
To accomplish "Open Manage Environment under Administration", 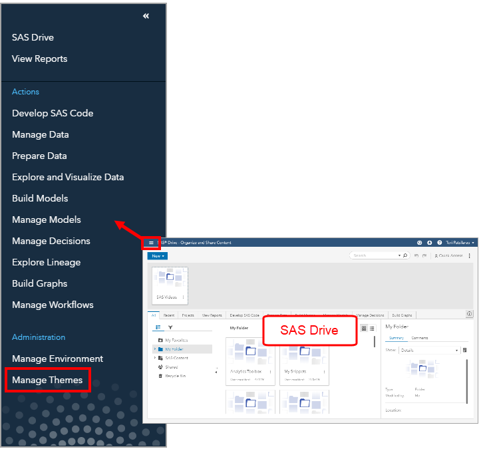I will [x=57, y=359].
